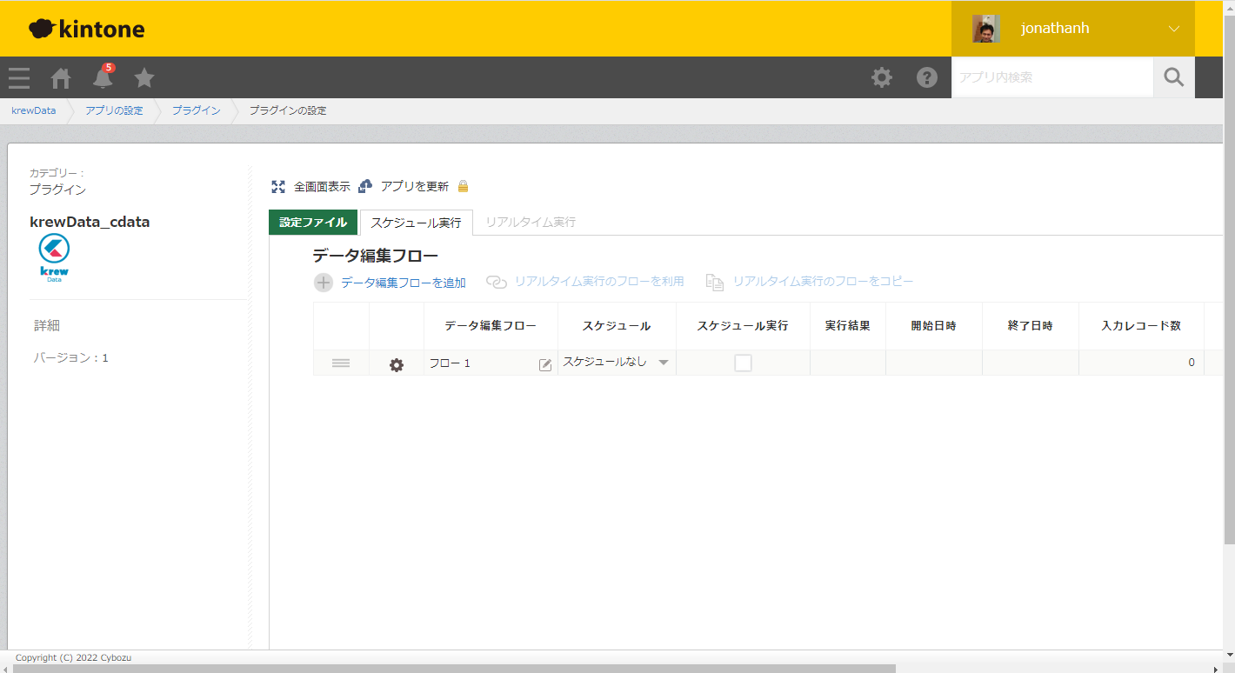Click the edit pencil for フロー 1

545,365
